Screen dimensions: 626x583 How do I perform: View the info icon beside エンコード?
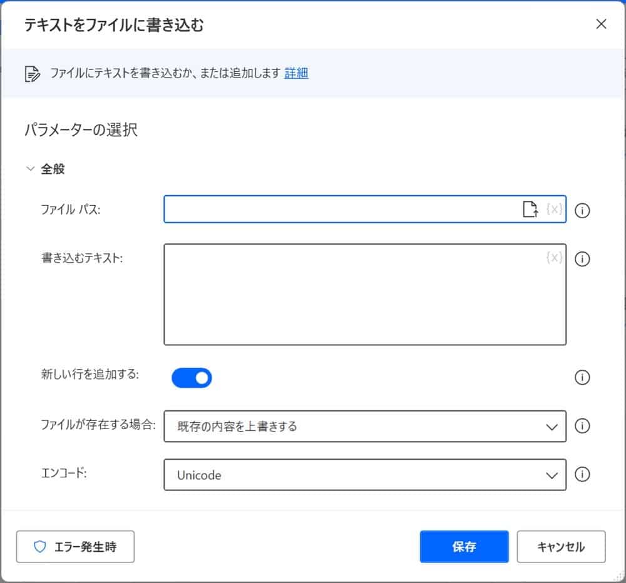pyautogui.click(x=582, y=475)
